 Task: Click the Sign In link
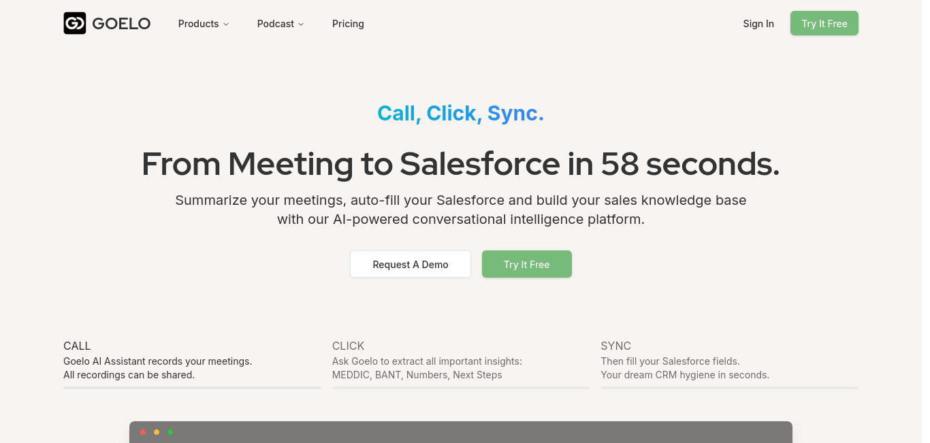click(758, 24)
